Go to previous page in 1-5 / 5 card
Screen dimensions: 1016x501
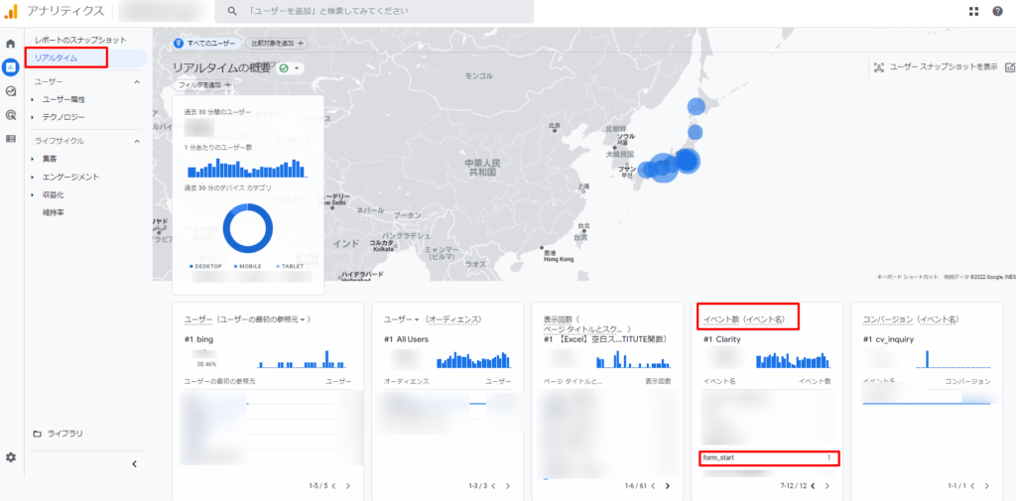pos(334,485)
